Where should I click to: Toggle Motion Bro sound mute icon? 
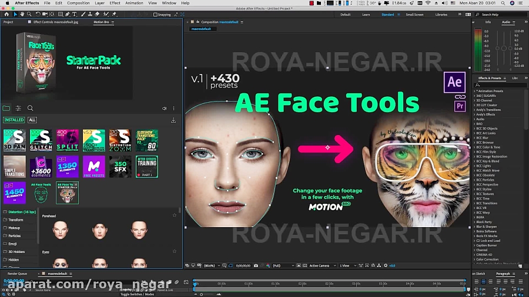pos(164,109)
